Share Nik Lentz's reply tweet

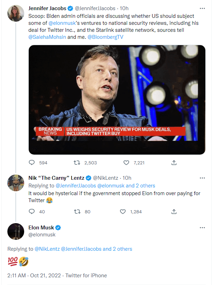click(174, 212)
